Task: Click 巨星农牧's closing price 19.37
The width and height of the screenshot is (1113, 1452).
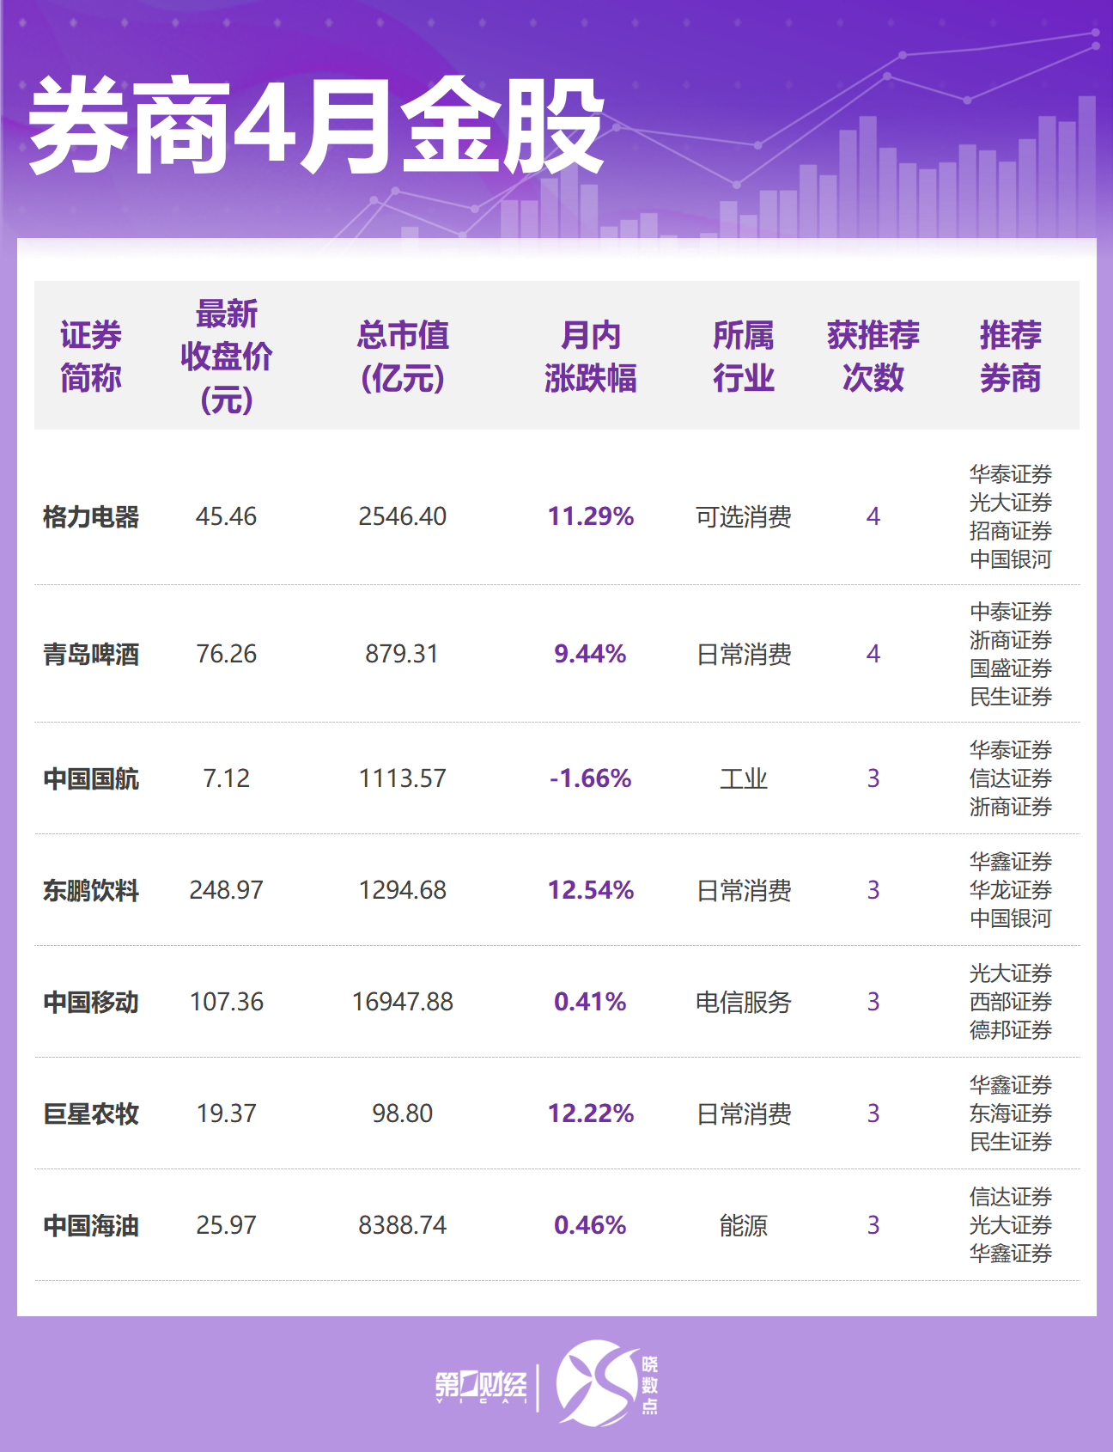Action: 226,1113
